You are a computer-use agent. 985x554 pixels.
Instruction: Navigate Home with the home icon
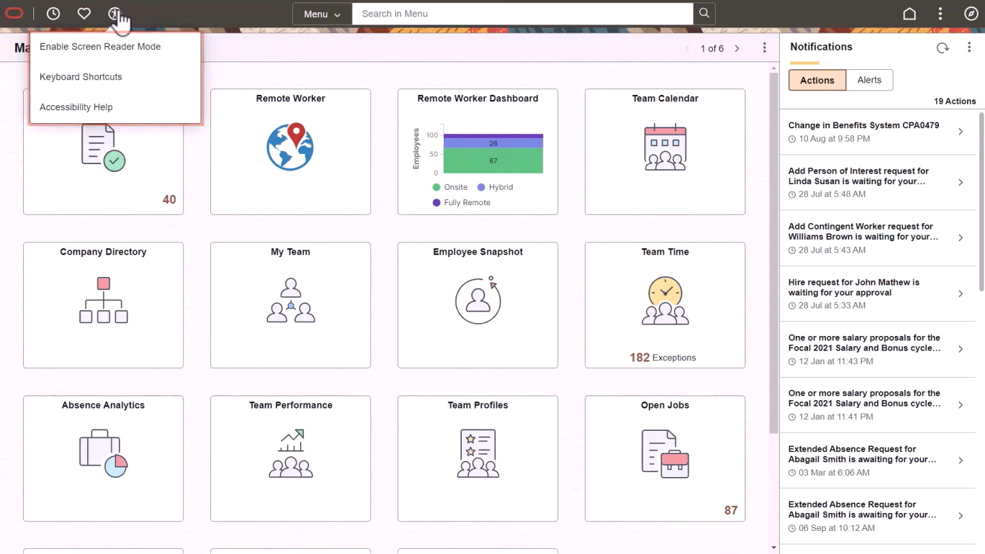coord(909,13)
